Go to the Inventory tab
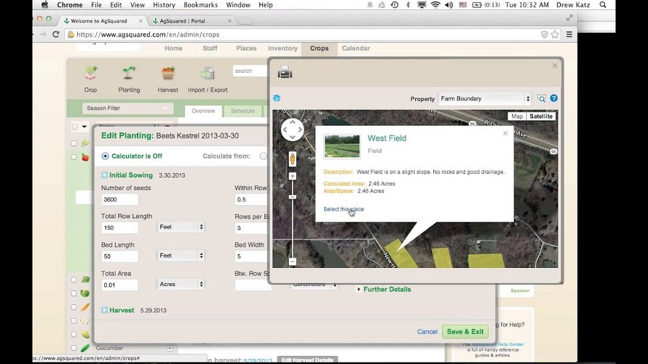Viewport: 648px width, 364px height. pyautogui.click(x=282, y=48)
